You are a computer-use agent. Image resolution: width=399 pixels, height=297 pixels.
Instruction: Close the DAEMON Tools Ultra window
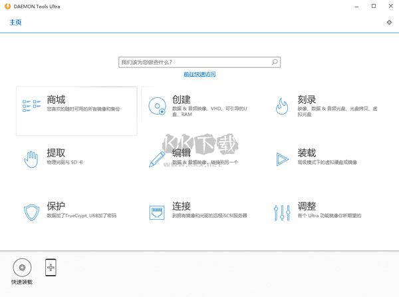coord(391,6)
